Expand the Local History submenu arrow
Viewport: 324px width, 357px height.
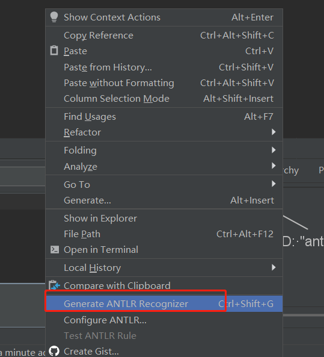point(274,267)
